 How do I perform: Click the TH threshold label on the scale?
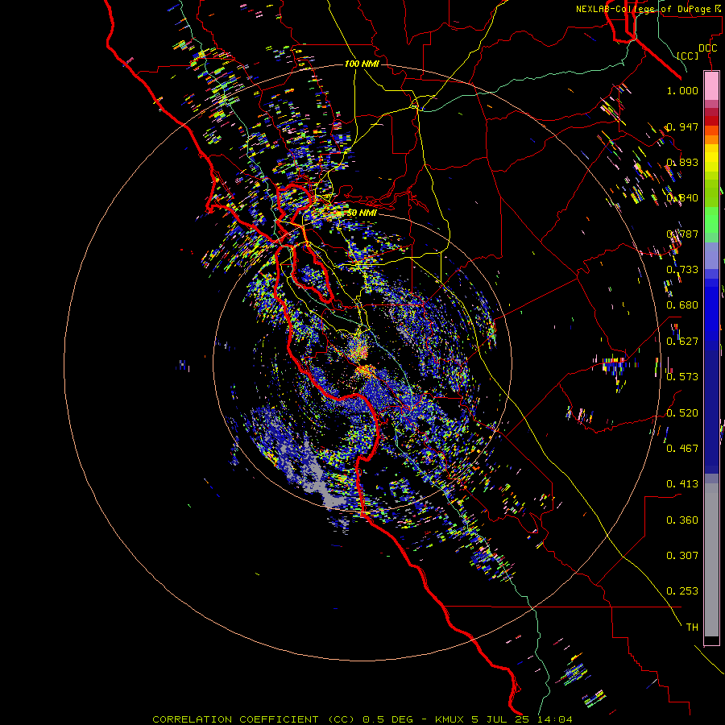point(692,628)
